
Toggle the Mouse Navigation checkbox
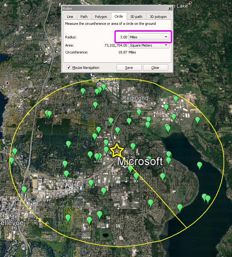[69, 67]
